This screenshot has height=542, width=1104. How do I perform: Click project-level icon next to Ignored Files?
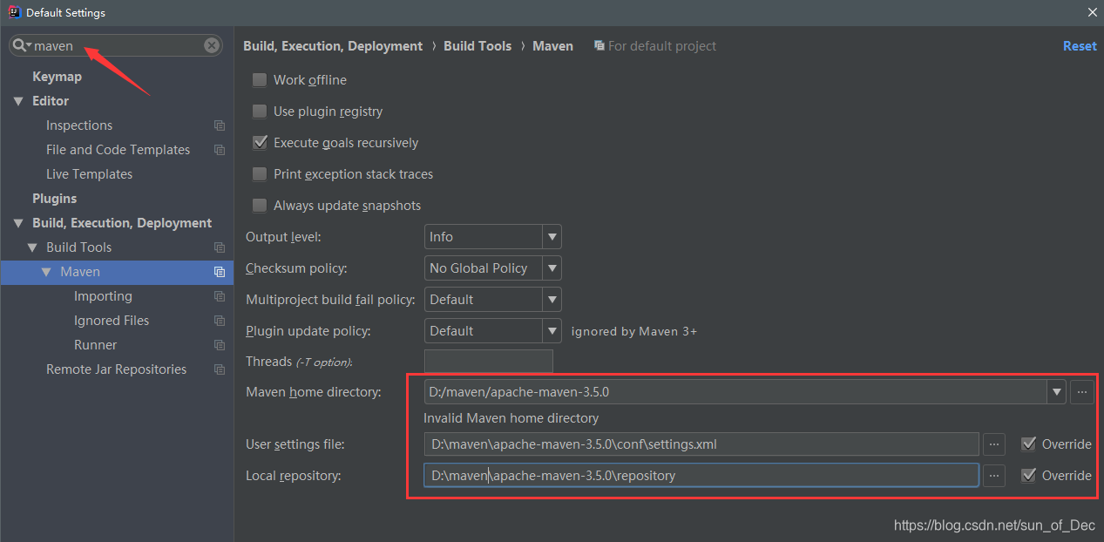click(220, 321)
